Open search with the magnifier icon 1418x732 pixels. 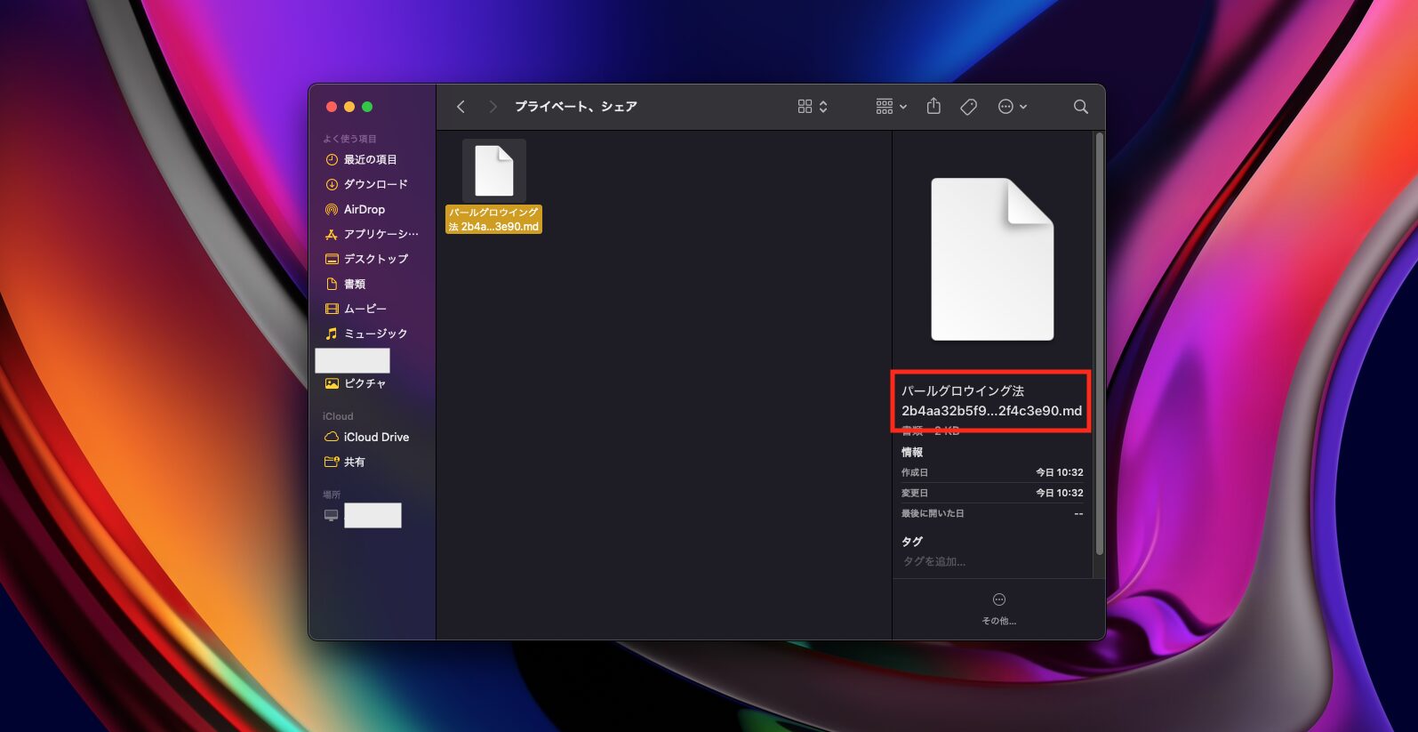click(x=1081, y=107)
